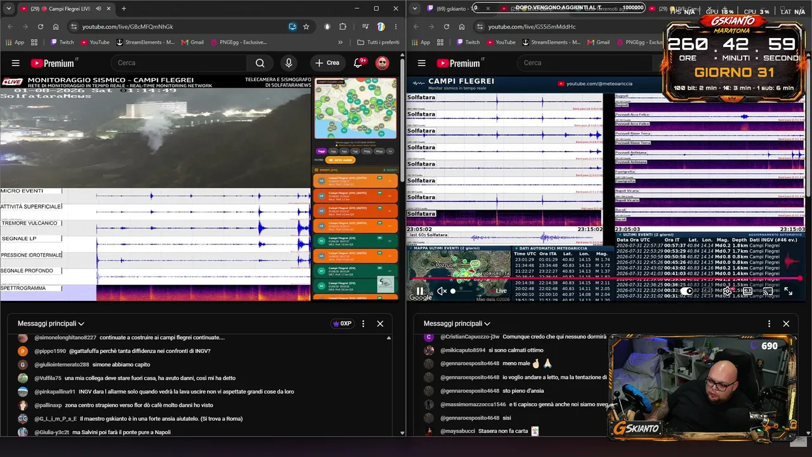The width and height of the screenshot is (812, 457).
Task: Open @mikicaputo8594 chat profile
Action: (x=462, y=350)
